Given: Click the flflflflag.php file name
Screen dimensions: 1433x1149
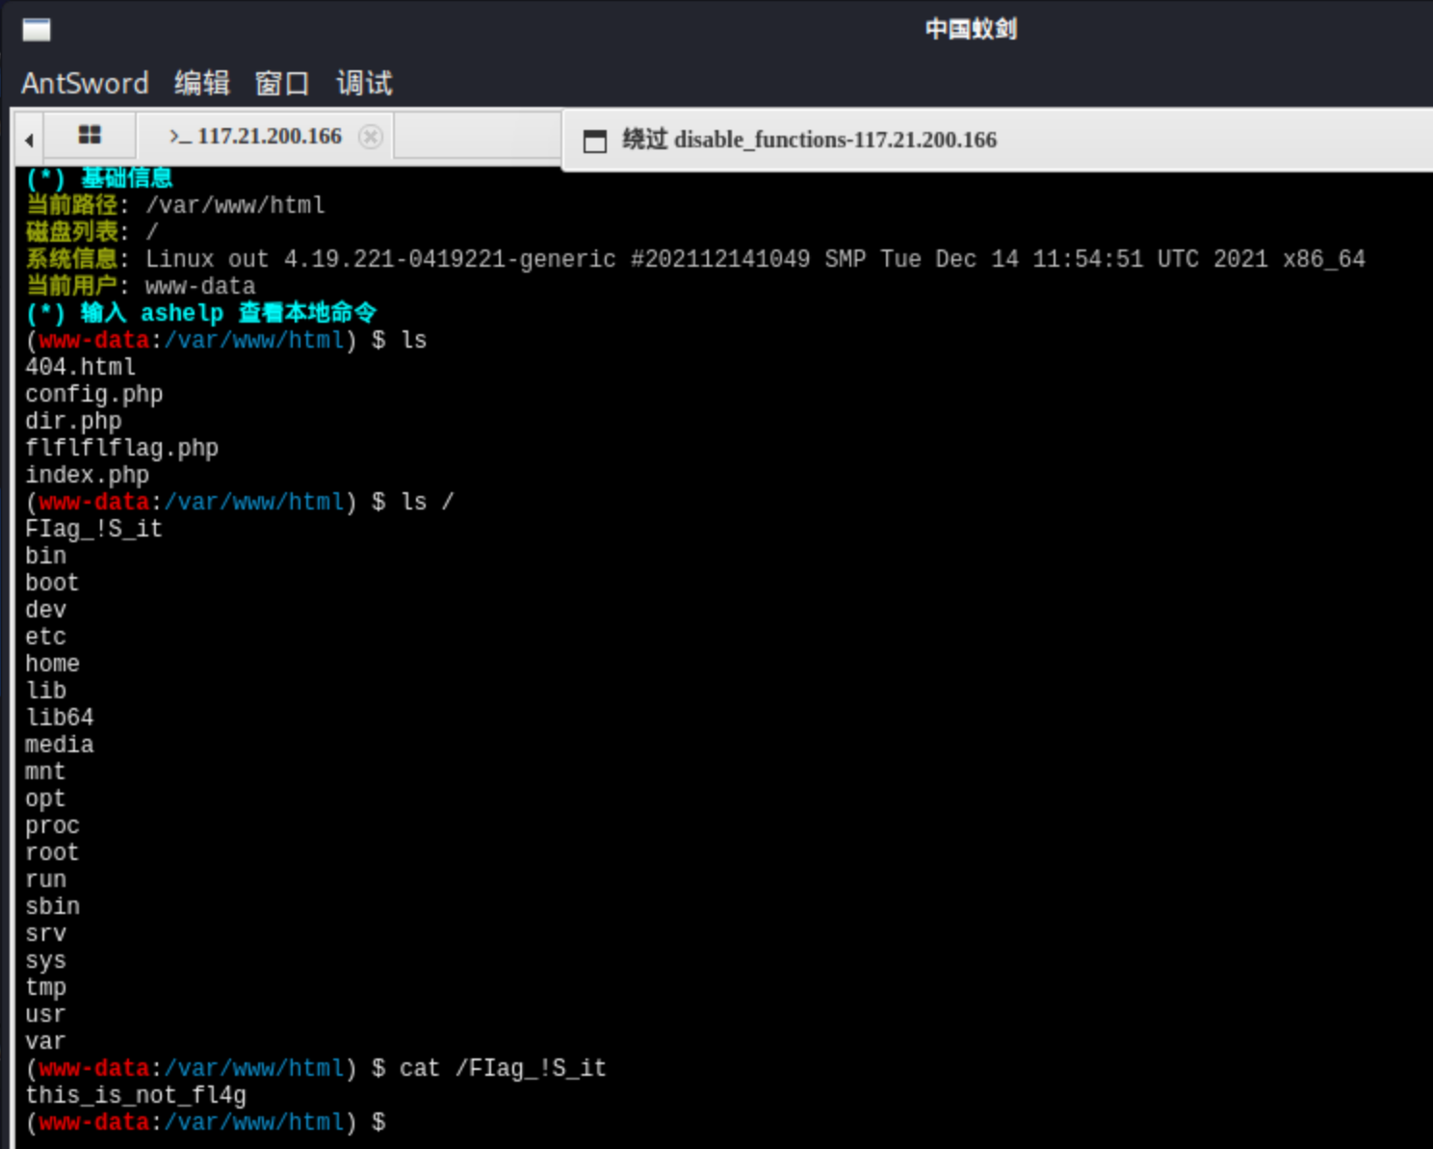Looking at the screenshot, I should (122, 448).
